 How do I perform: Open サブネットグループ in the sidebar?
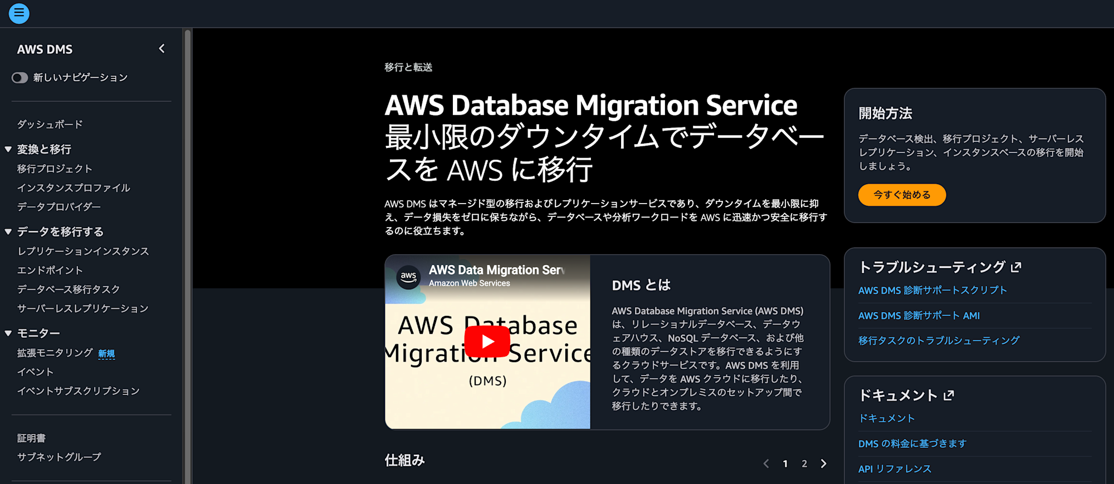click(59, 457)
